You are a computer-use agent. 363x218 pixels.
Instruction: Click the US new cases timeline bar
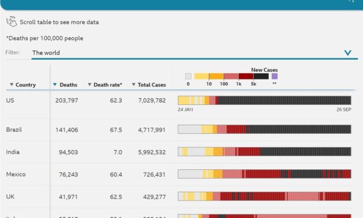[265, 100]
